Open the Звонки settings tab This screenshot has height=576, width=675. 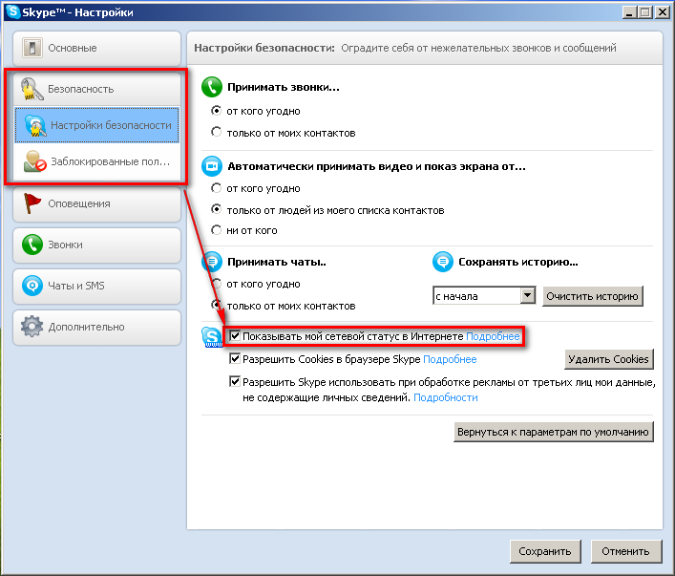click(x=96, y=245)
